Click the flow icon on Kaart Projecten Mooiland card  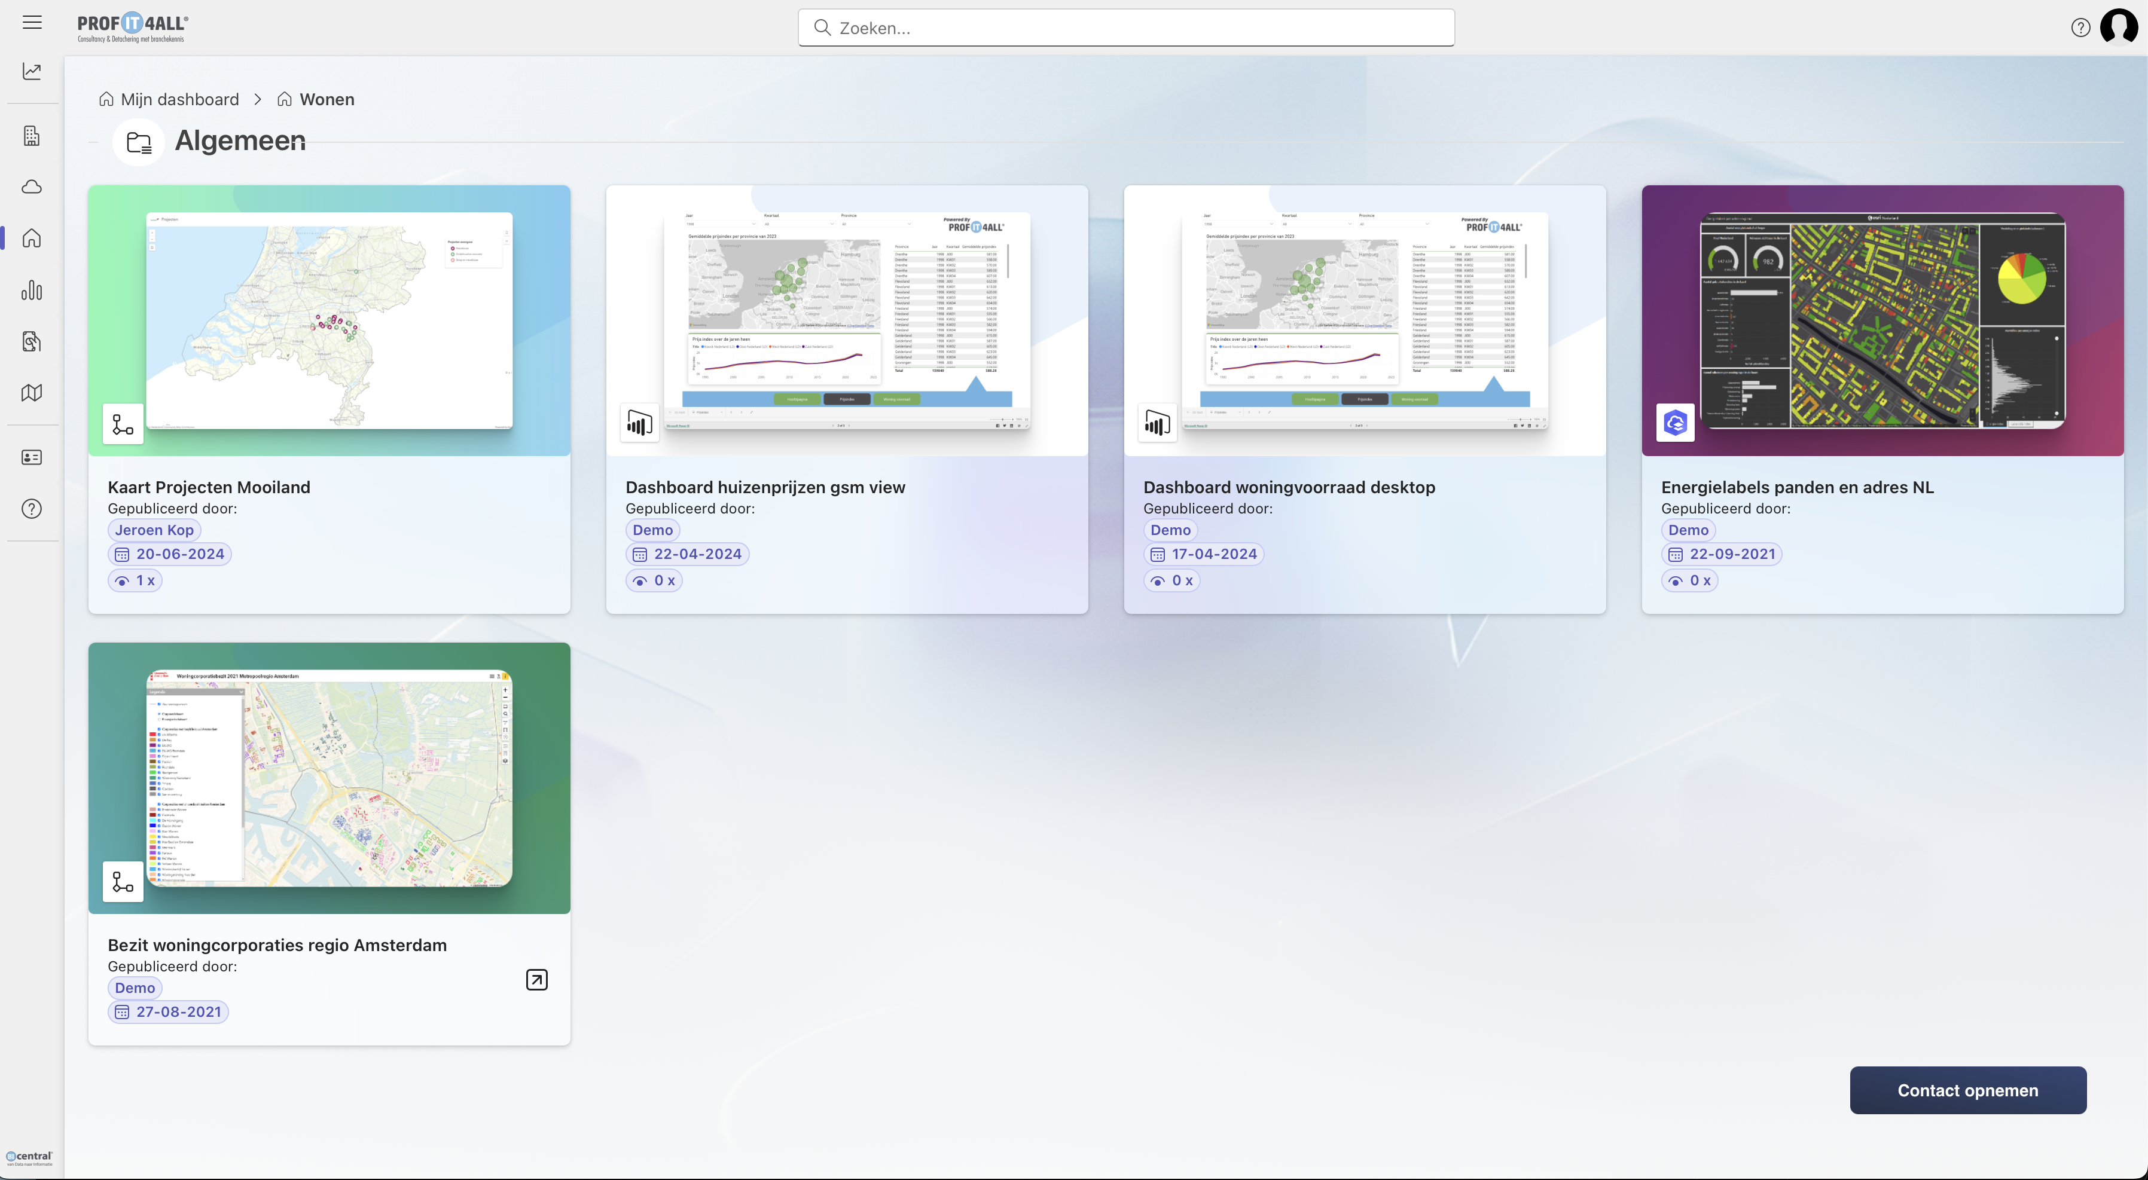pyautogui.click(x=123, y=424)
